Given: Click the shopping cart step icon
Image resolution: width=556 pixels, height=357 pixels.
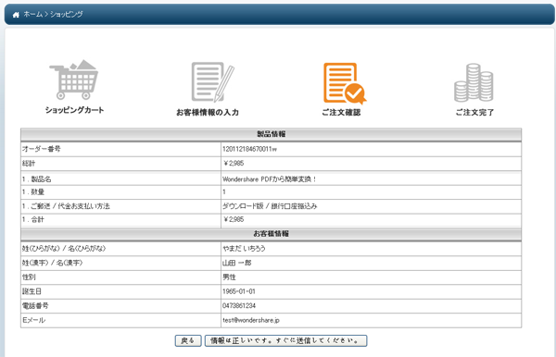Looking at the screenshot, I should coord(74,80).
